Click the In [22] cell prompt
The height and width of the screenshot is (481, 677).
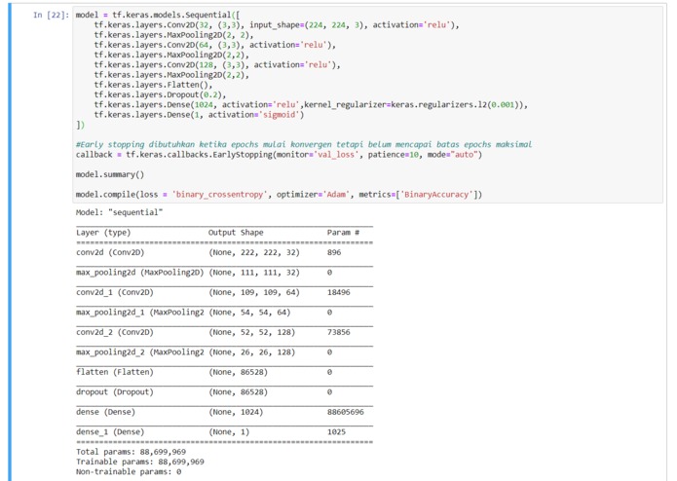51,16
